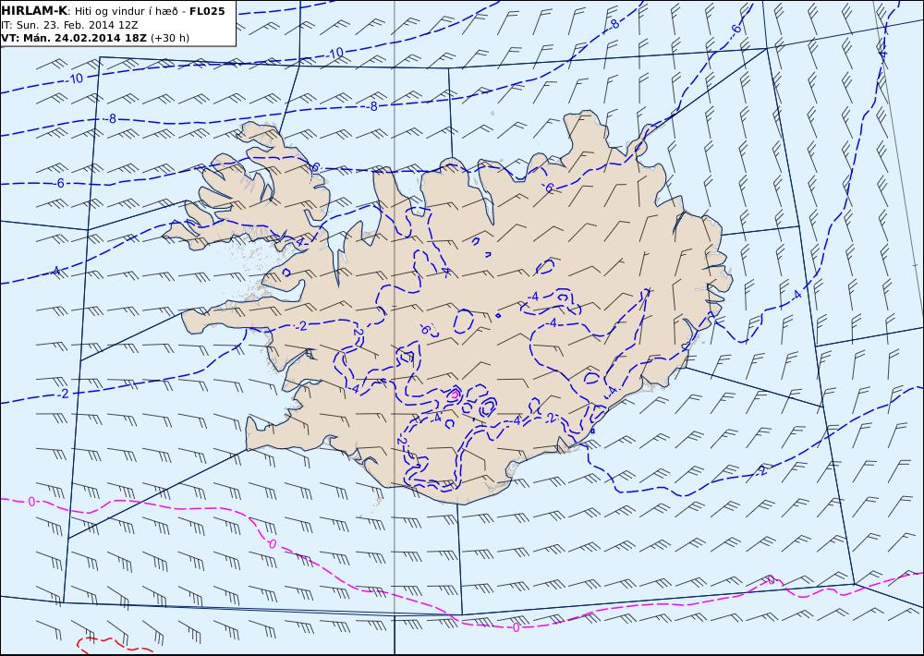
Task: Click the "-8" contour label north of Iceland's center
Action: pos(372,106)
